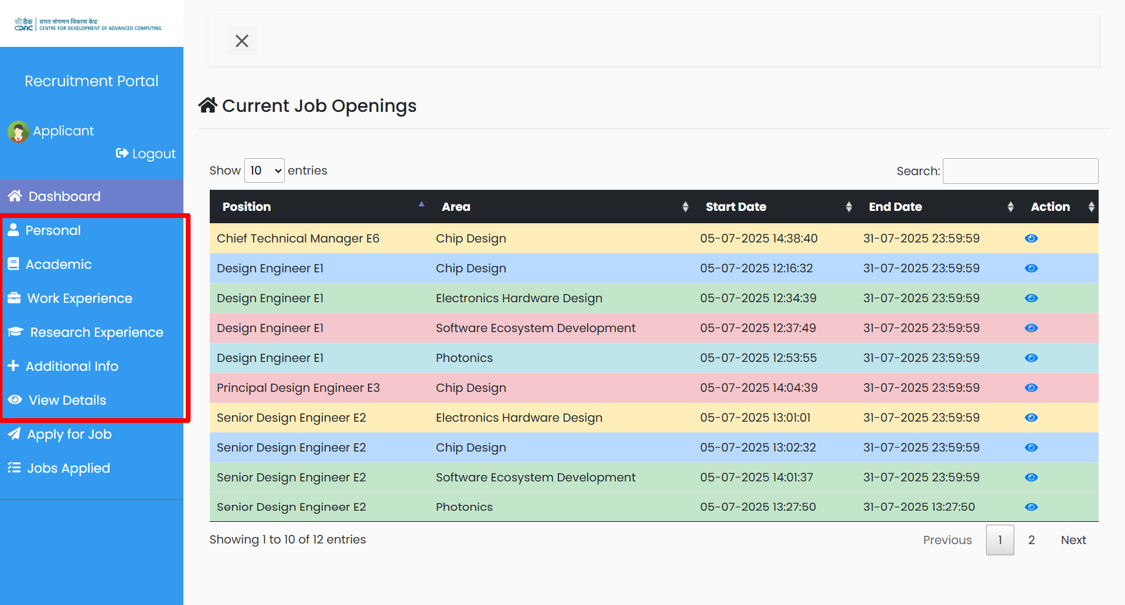Open Work Experience in sidebar
The image size is (1125, 605).
click(x=80, y=298)
